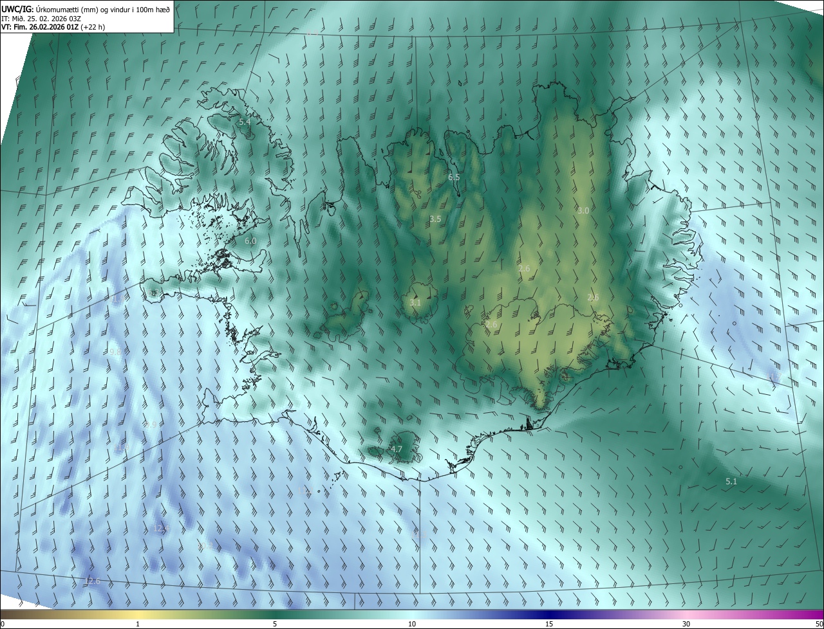Screen dimensions: 824x629
Task: Click the IT 25. 02. 2026 03Z initial time line
Action: (x=41, y=19)
